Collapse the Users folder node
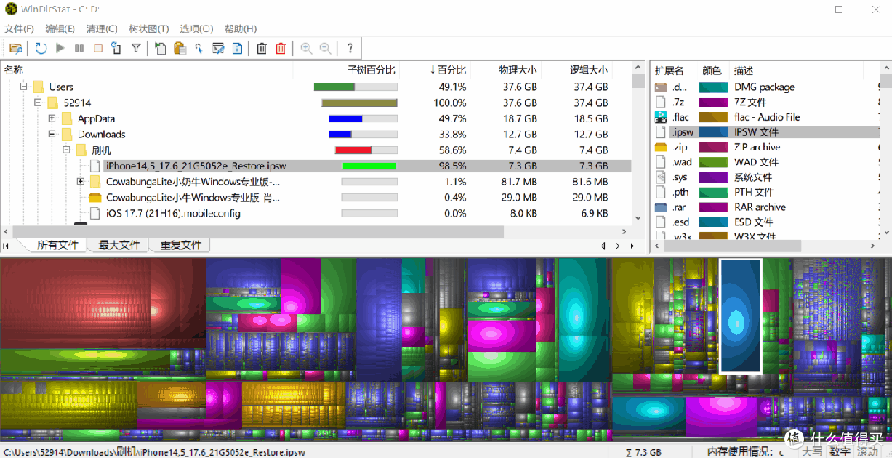The image size is (892, 458). pos(23,87)
